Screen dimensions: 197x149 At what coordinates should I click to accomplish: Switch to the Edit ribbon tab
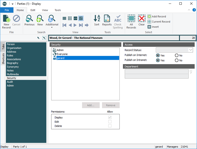point(33,10)
